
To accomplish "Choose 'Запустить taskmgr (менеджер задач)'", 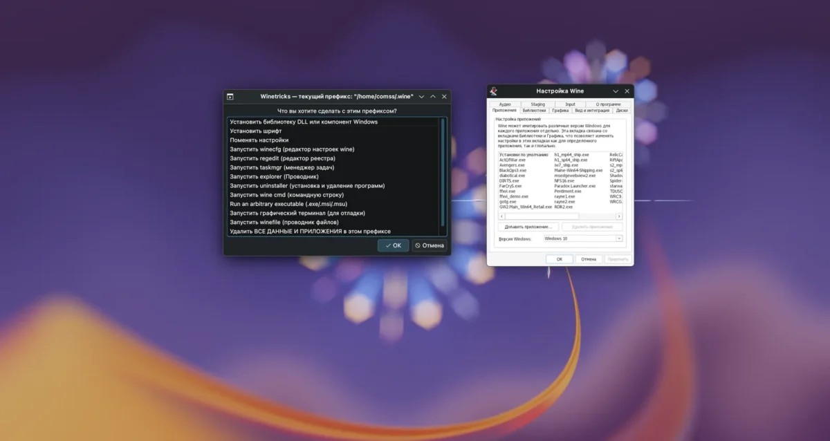I will (x=333, y=167).
